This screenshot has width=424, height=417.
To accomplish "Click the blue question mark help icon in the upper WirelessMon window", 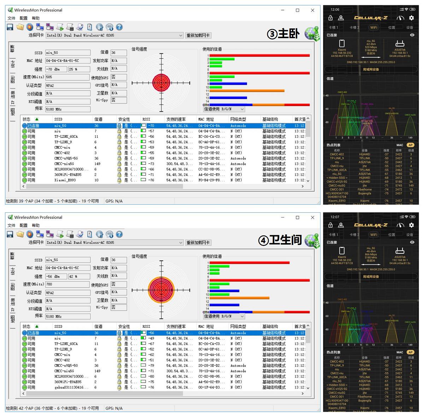I will click(119, 27).
